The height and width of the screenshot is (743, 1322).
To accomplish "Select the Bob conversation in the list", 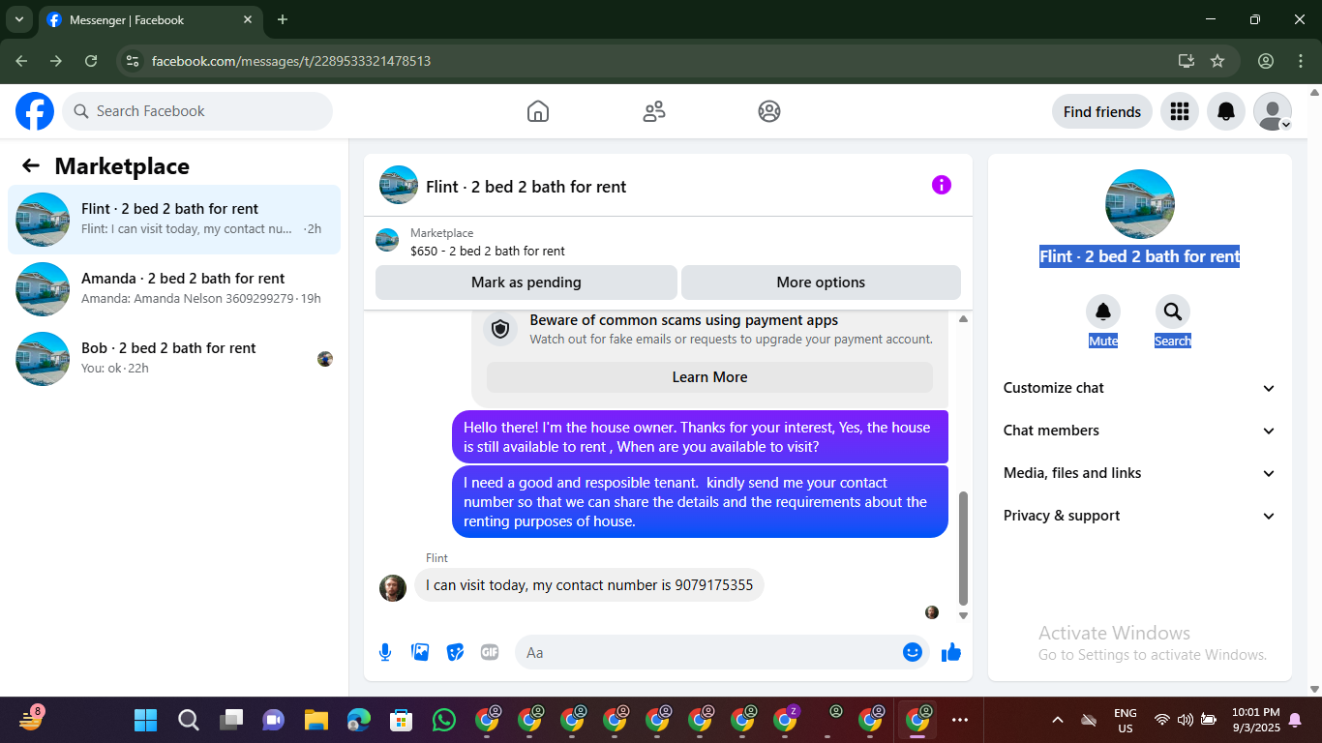I will 174,359.
